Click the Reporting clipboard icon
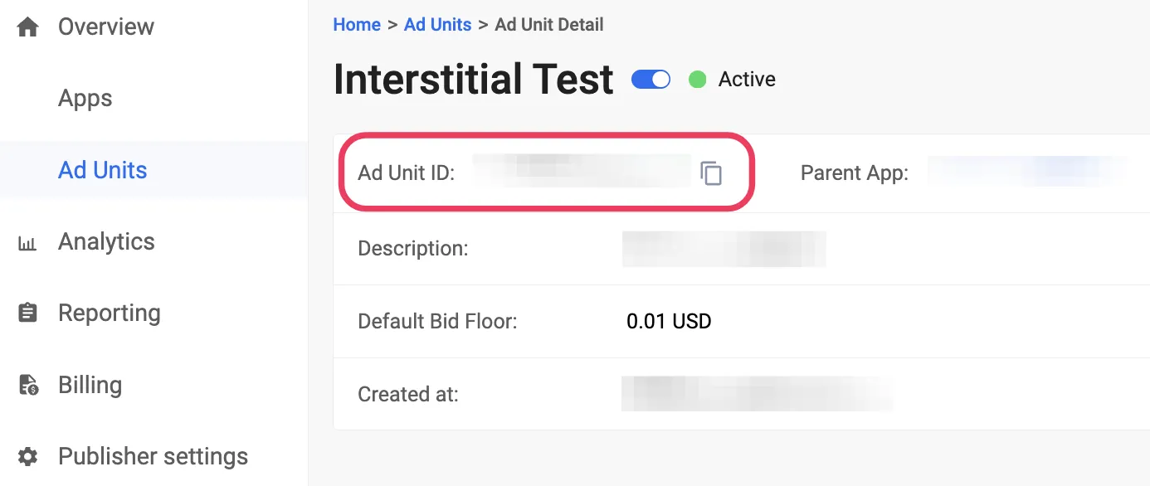The image size is (1150, 486). [x=26, y=313]
